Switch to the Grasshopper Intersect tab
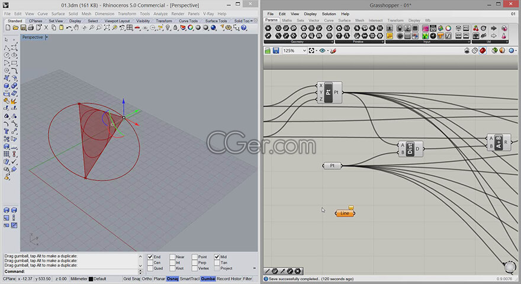 coord(375,20)
